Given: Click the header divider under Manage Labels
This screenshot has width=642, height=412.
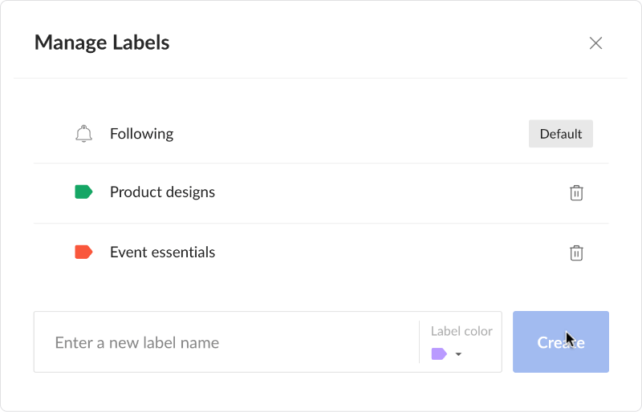Looking at the screenshot, I should point(321,78).
